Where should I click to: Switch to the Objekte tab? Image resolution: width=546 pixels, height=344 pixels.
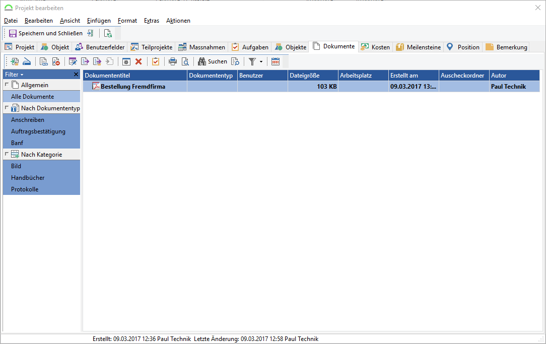(291, 47)
